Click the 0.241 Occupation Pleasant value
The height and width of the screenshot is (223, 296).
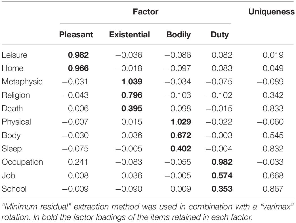coord(78,162)
